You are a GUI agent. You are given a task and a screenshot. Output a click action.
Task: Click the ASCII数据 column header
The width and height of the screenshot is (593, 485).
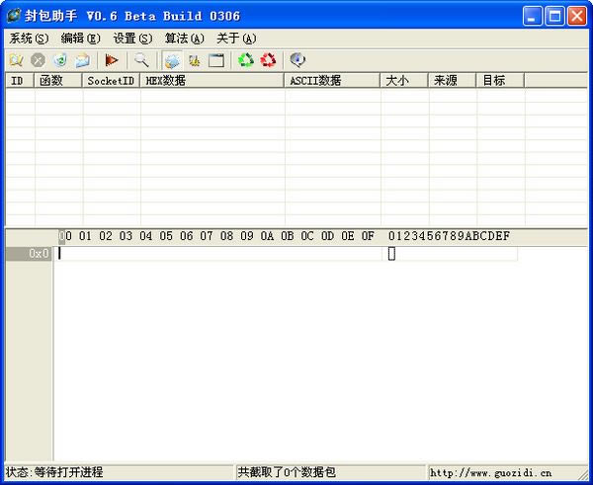click(x=332, y=81)
